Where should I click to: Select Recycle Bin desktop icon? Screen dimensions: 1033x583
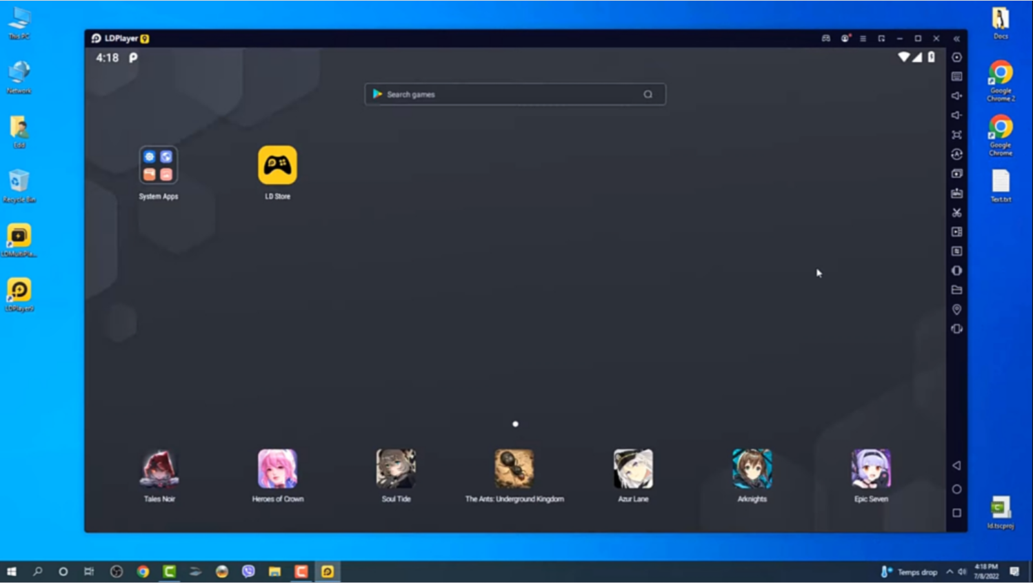coord(19,186)
